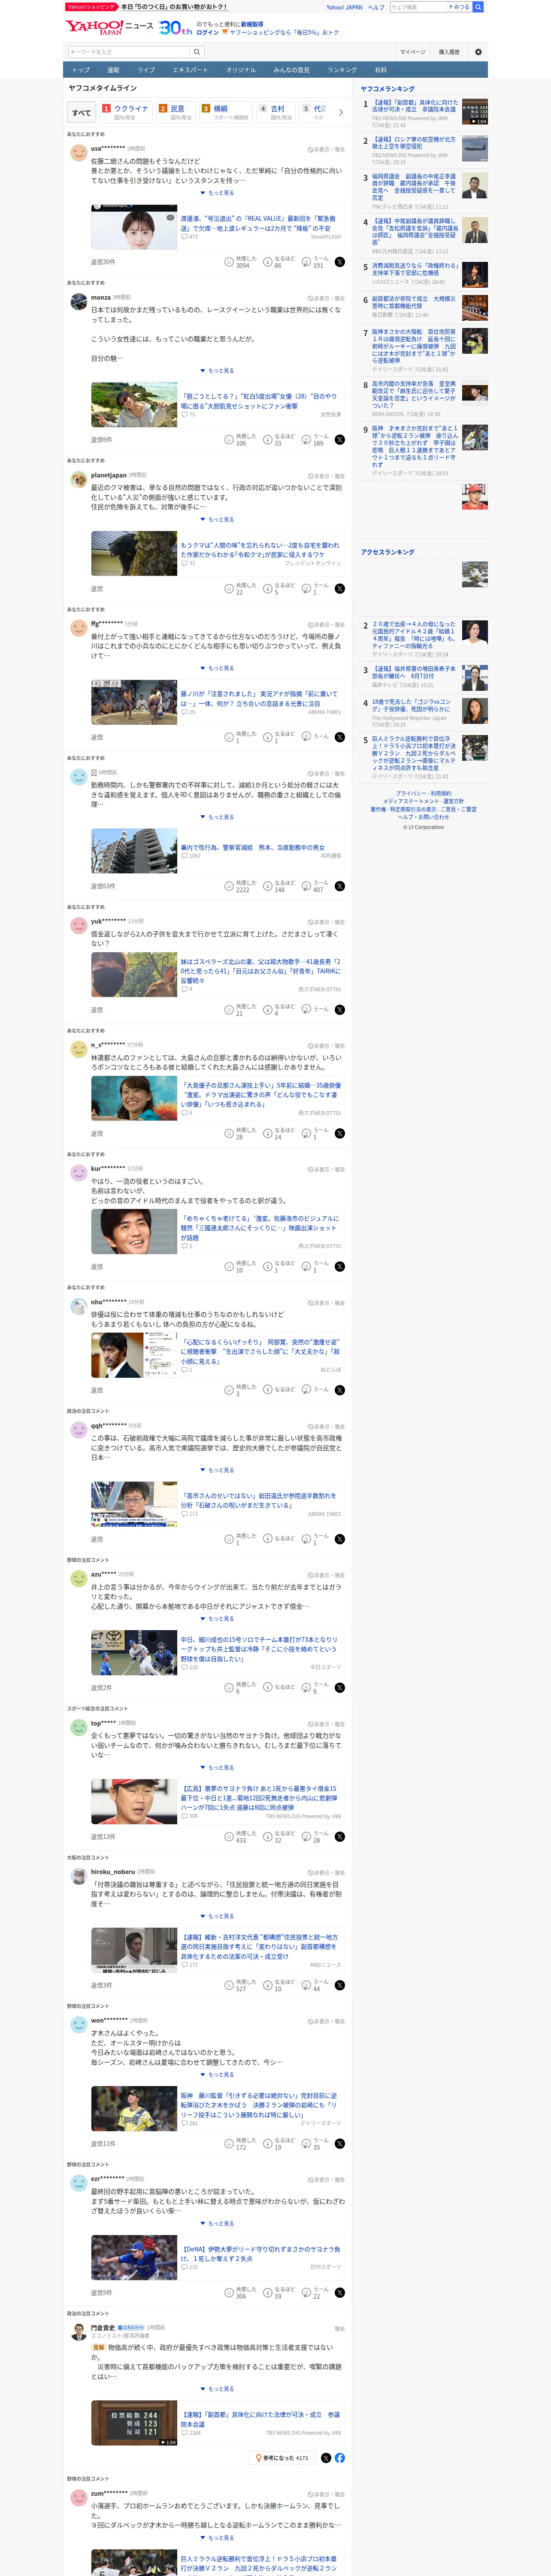Screen dimensions: 551x2576
Task: Expand もっと見る on usa******** comment
Action: [x=217, y=193]
